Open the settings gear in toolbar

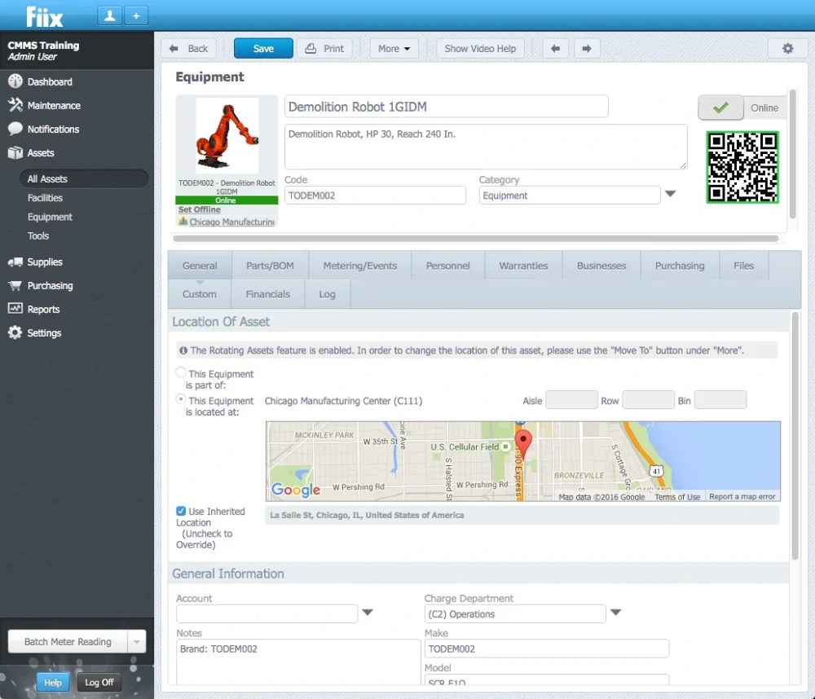(x=787, y=49)
